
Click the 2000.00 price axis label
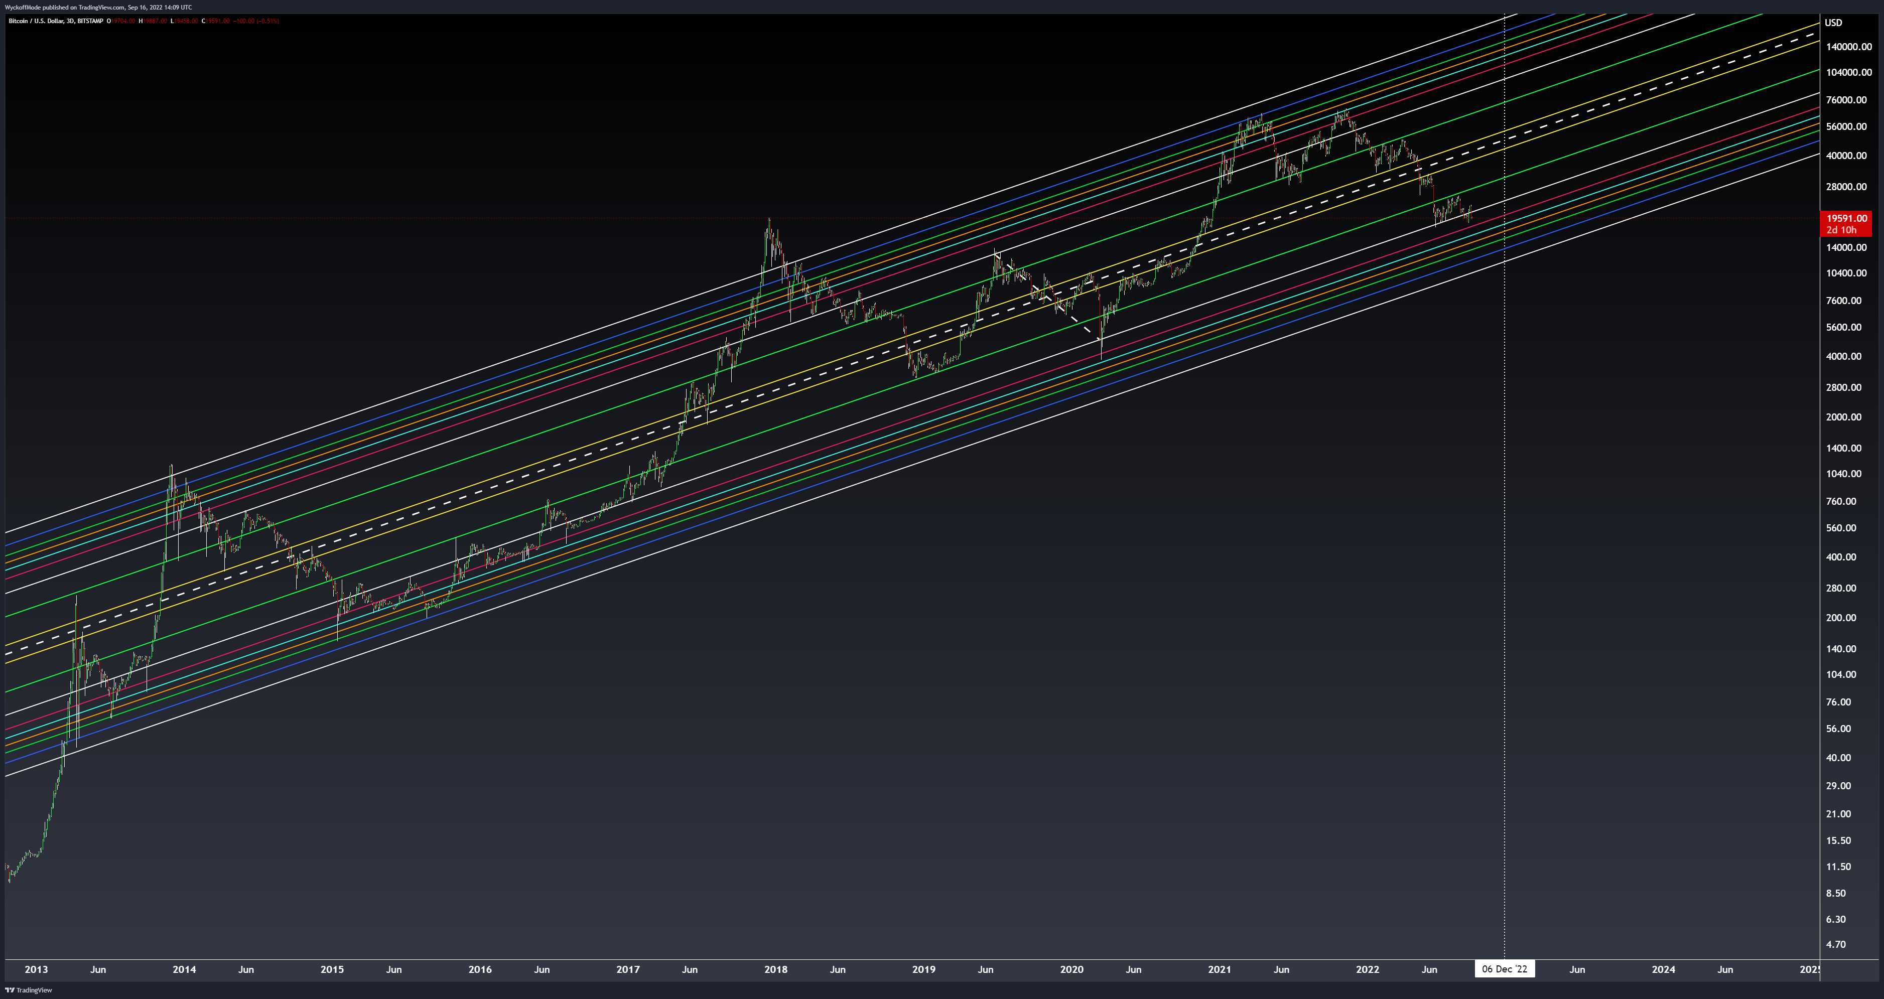click(x=1844, y=417)
